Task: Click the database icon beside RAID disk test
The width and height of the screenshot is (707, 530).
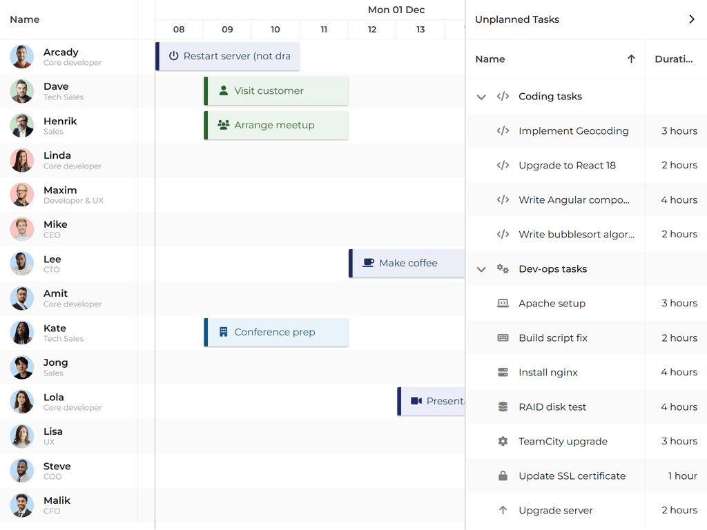Action: click(x=503, y=406)
